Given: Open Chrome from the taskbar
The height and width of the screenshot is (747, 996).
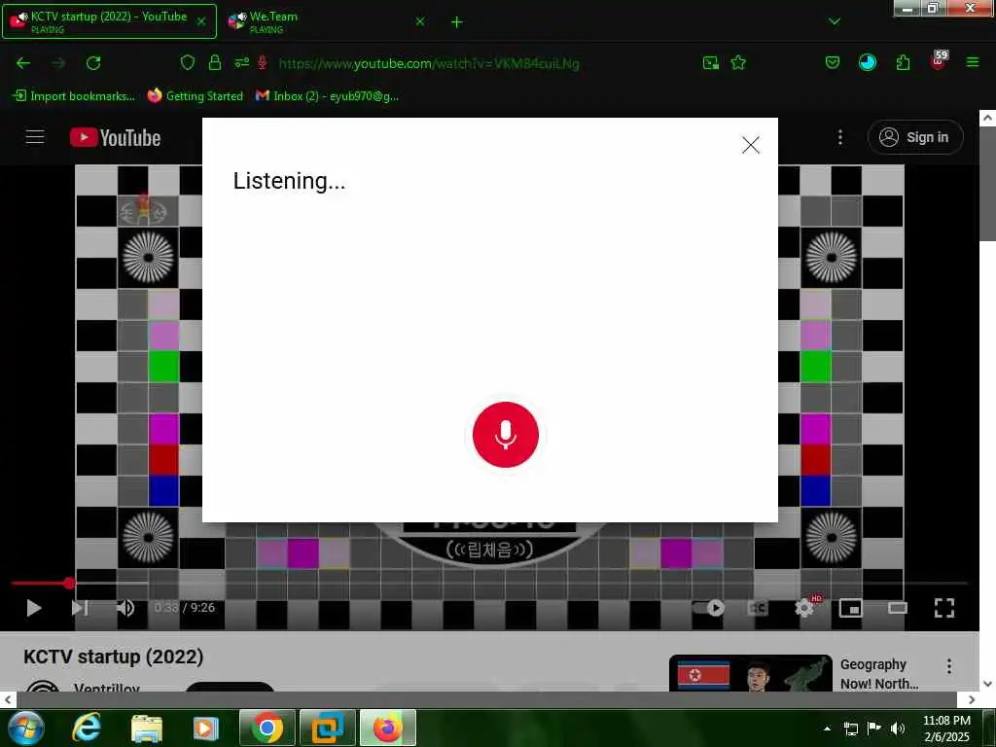Looking at the screenshot, I should tap(267, 728).
